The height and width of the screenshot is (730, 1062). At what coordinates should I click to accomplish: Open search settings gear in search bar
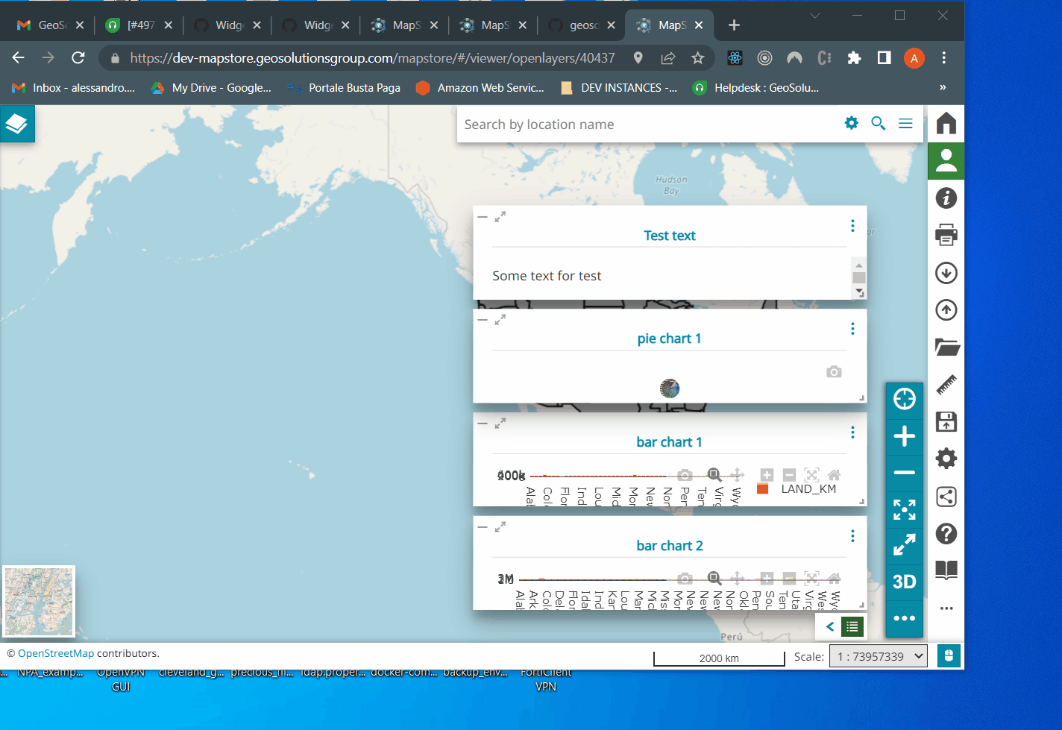click(851, 123)
